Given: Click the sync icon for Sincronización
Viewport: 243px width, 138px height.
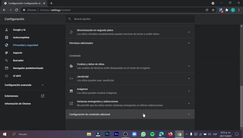Looking at the screenshot, I should pos(71,32).
